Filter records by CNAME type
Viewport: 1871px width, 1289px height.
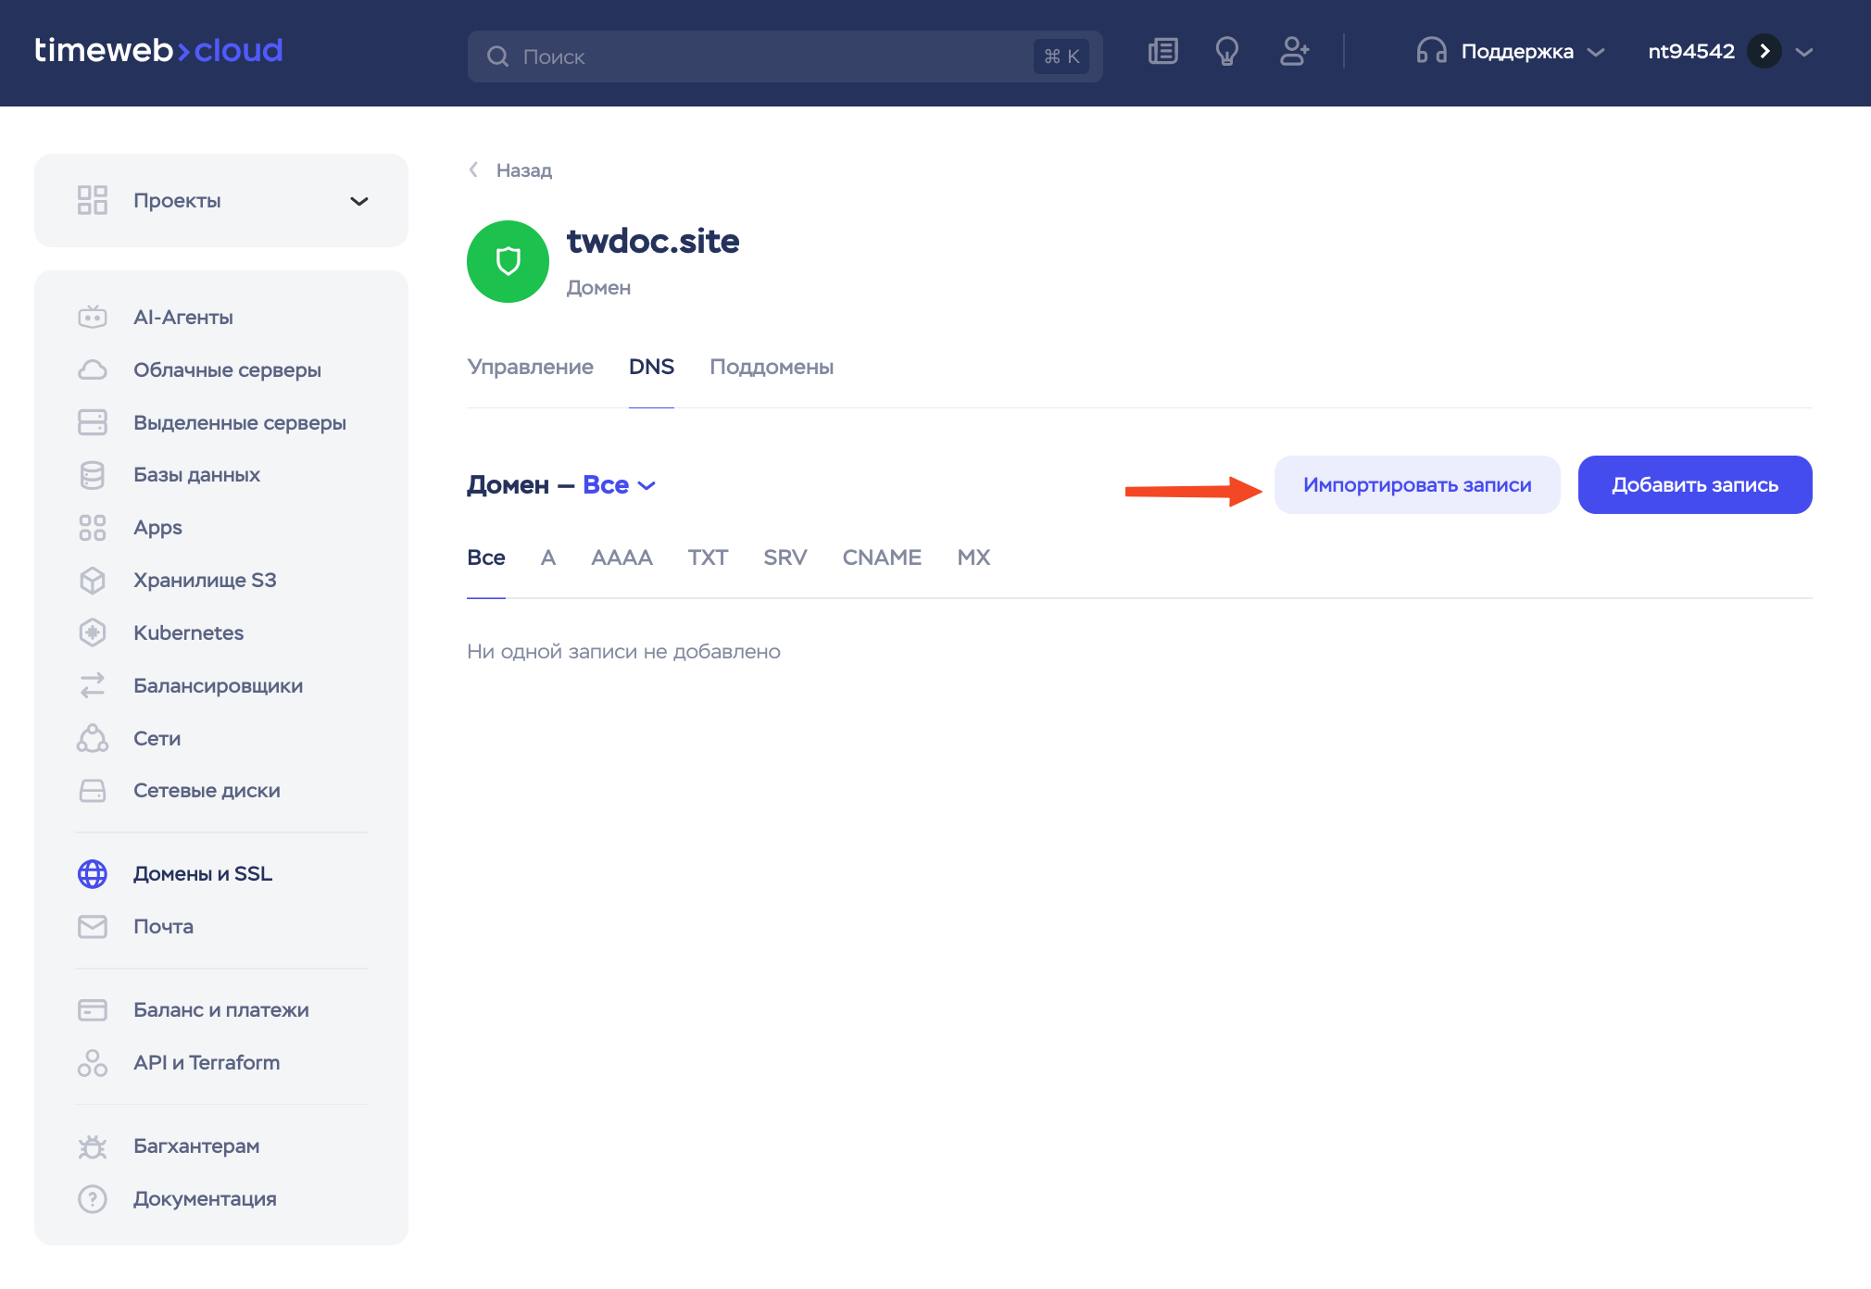tap(882, 557)
